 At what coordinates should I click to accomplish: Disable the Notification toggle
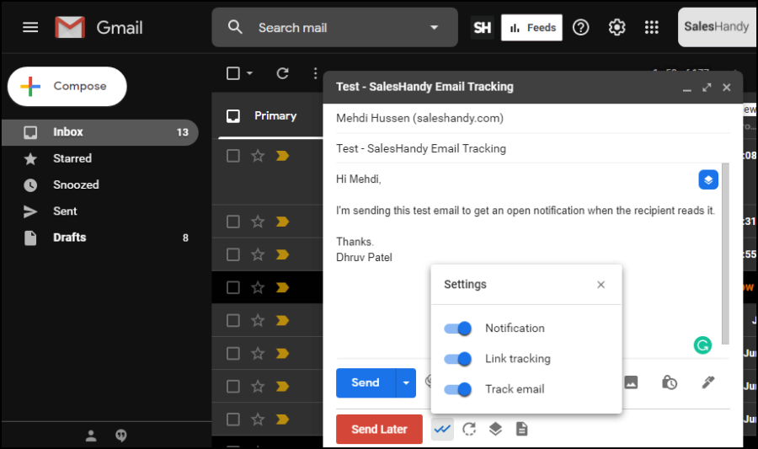tap(458, 329)
